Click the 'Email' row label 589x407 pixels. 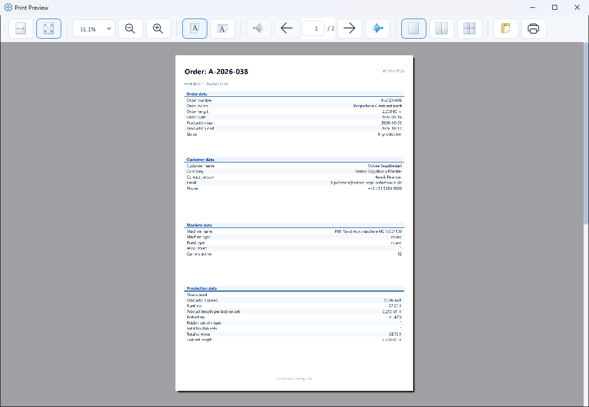click(x=191, y=182)
